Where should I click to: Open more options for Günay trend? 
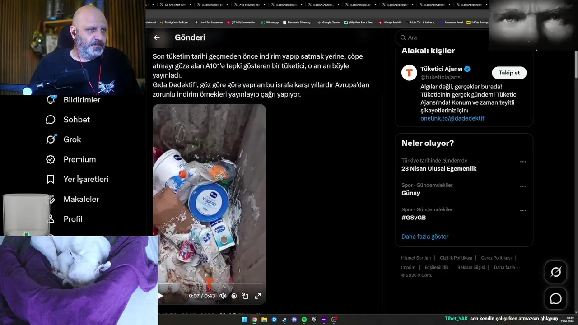[x=523, y=186]
